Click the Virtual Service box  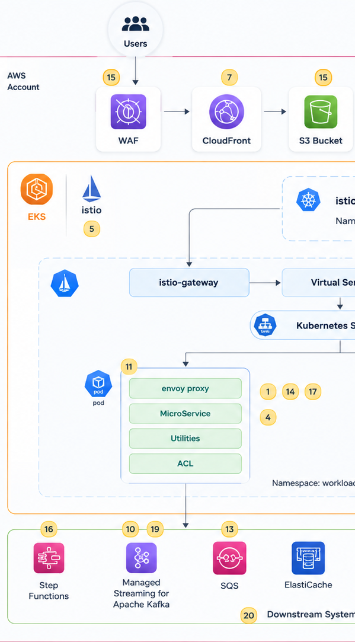pyautogui.click(x=319, y=283)
